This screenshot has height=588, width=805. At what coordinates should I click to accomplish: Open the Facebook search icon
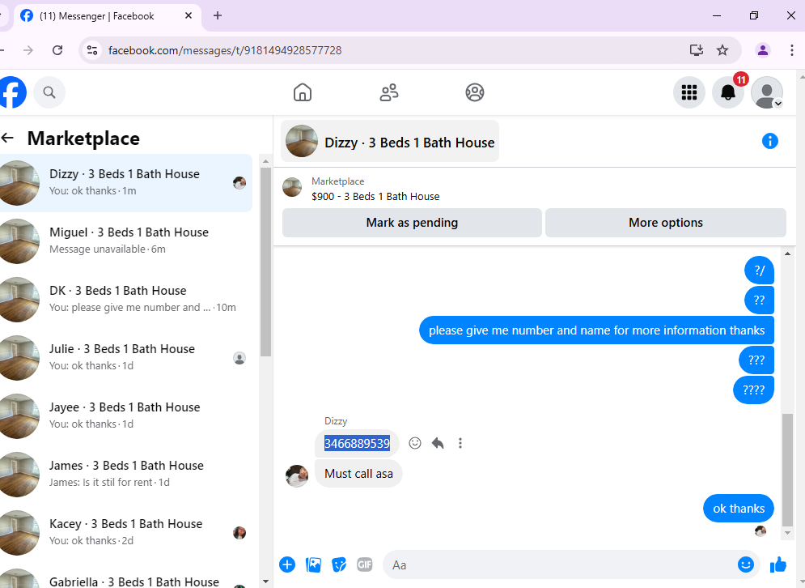[x=49, y=92]
